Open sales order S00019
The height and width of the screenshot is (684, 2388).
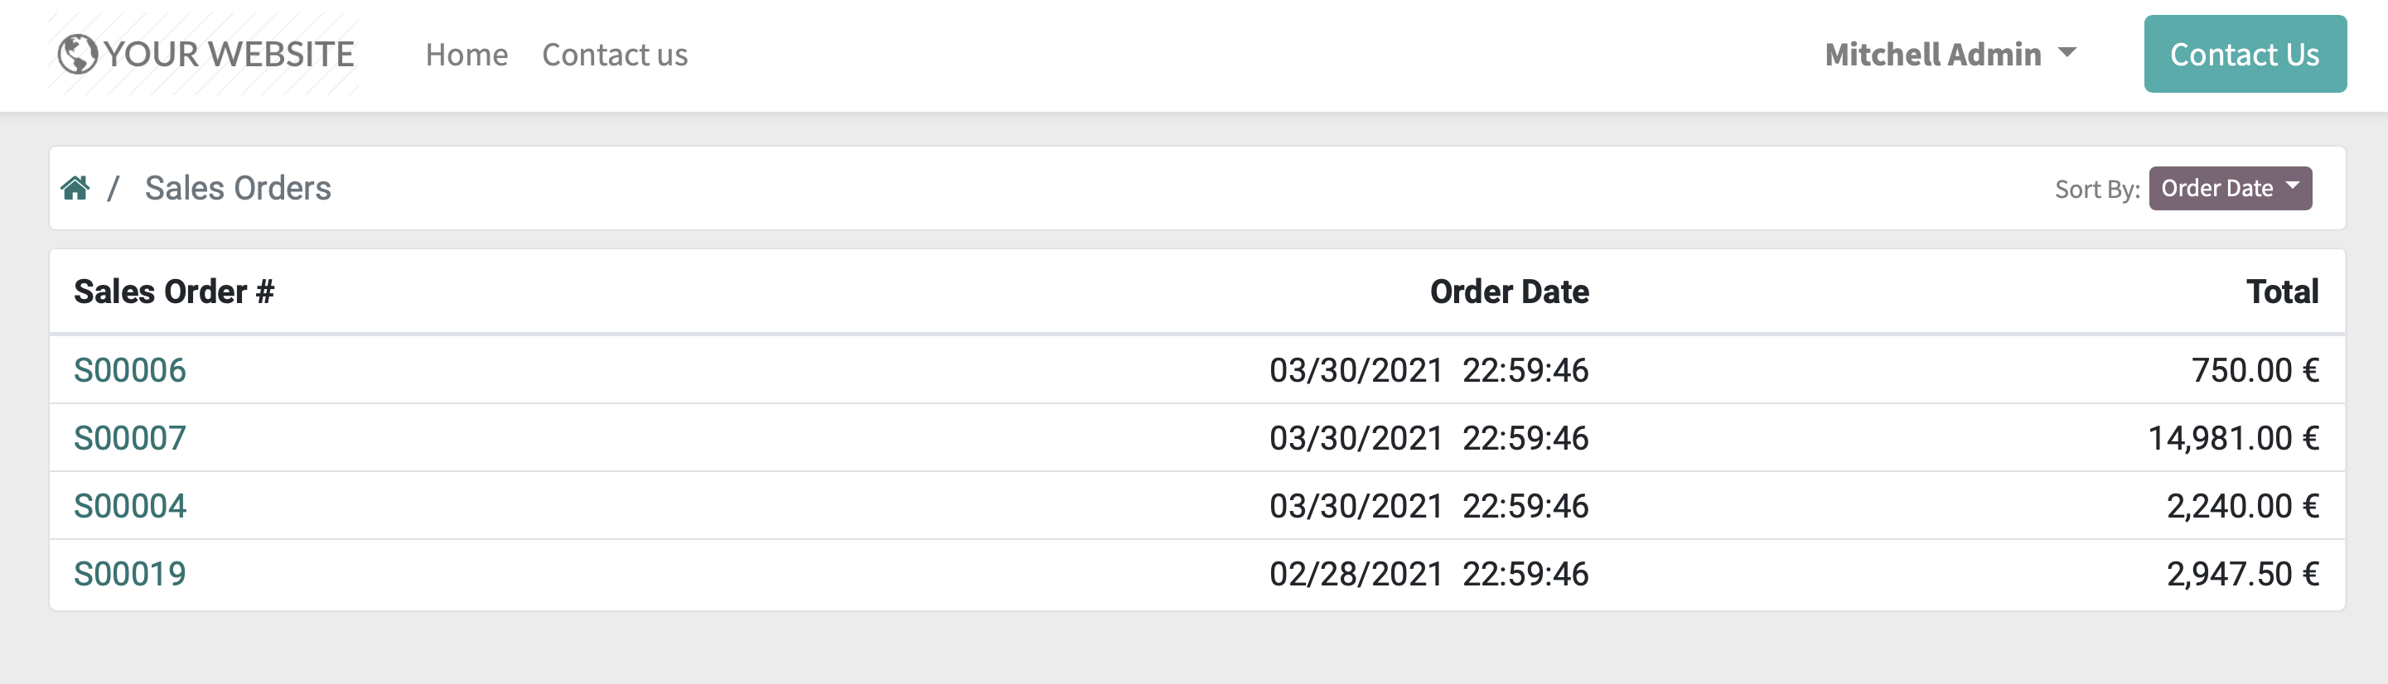[x=130, y=574]
